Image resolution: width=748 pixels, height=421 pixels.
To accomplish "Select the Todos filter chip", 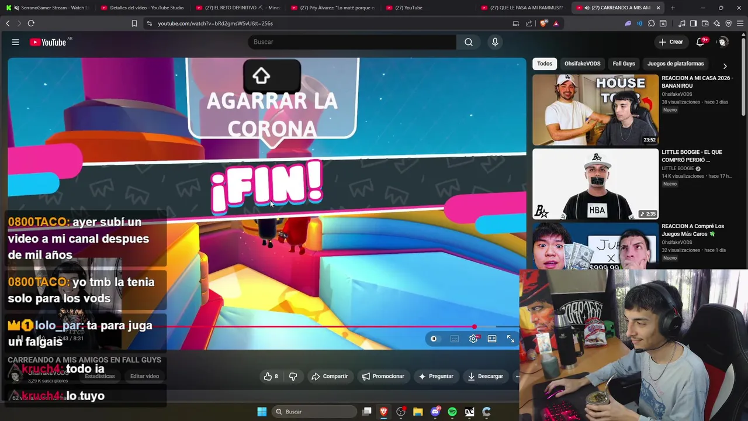I will pos(545,64).
